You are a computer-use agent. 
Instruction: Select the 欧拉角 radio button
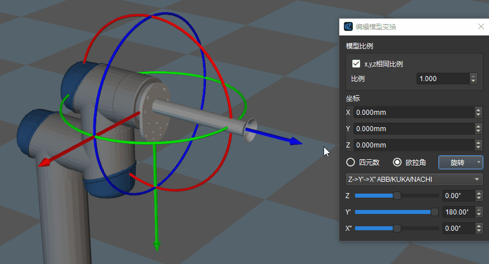(x=397, y=163)
